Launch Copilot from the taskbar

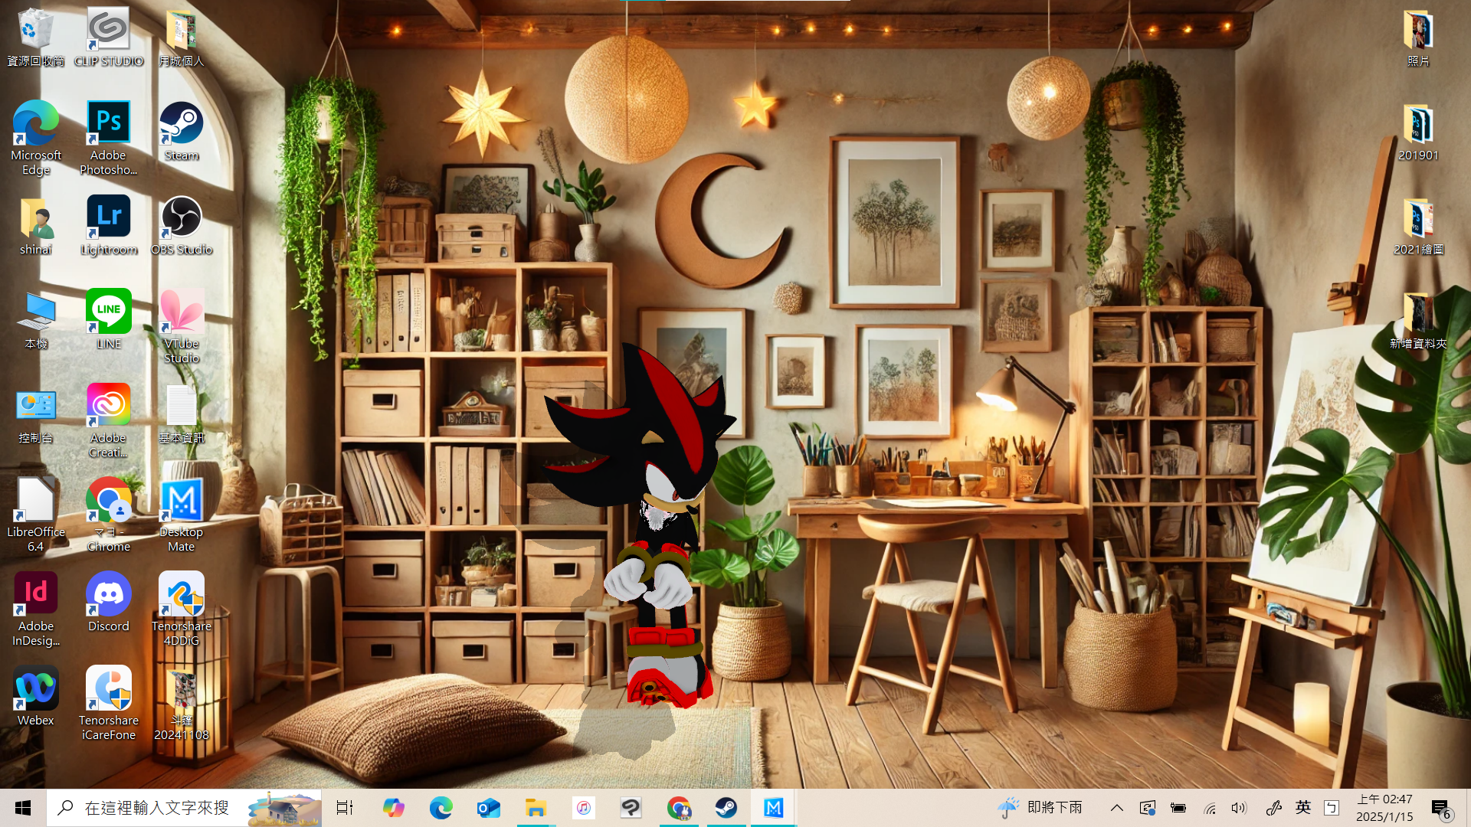[393, 808]
